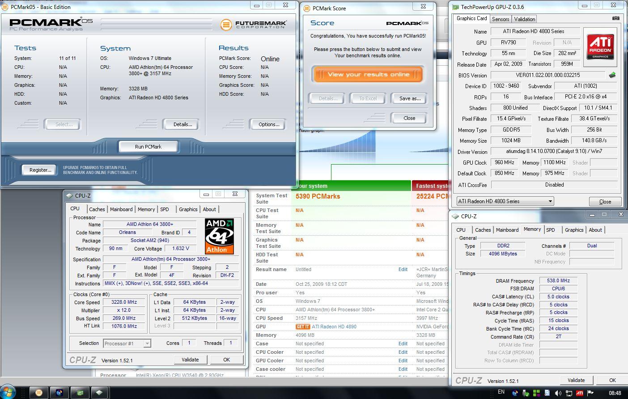
Task: Click Edit next to Case row
Action: [x=403, y=344]
